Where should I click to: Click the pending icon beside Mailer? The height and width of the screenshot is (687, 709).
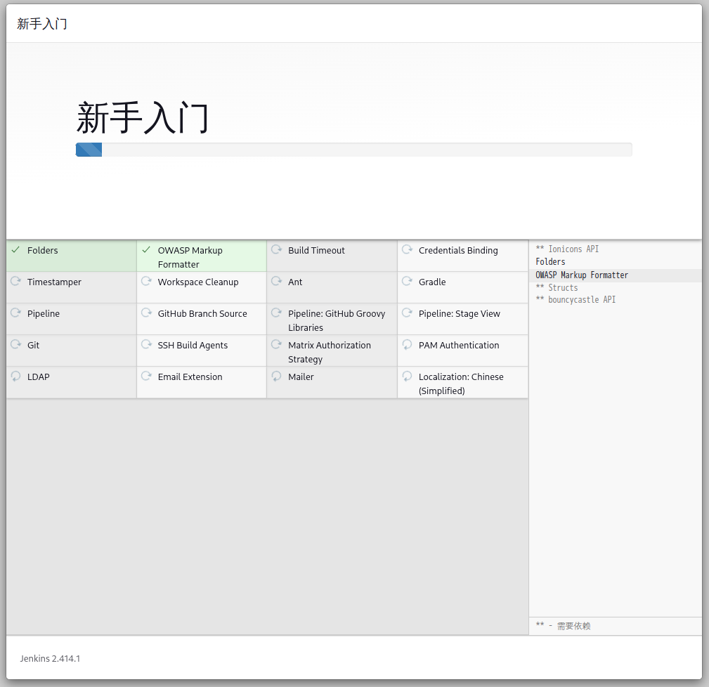276,377
